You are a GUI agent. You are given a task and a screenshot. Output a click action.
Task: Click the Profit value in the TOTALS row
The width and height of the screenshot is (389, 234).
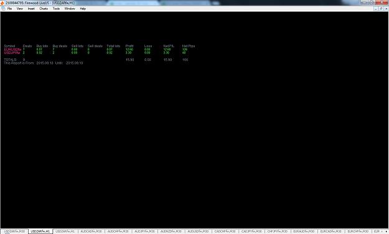point(129,60)
